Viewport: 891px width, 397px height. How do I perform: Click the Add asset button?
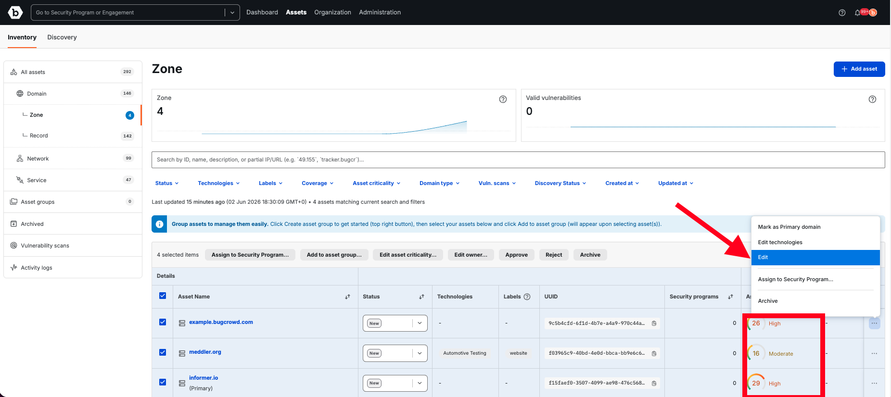click(859, 69)
